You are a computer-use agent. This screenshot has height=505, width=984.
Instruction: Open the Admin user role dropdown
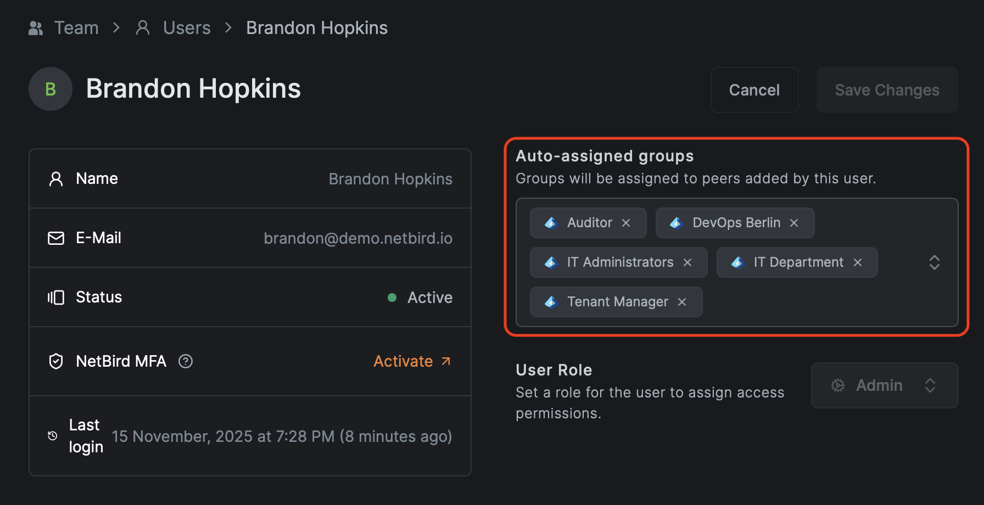[884, 385]
